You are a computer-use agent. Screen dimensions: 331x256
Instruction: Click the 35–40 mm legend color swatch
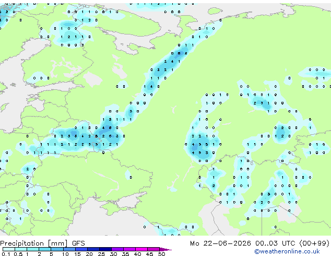click(129, 249)
